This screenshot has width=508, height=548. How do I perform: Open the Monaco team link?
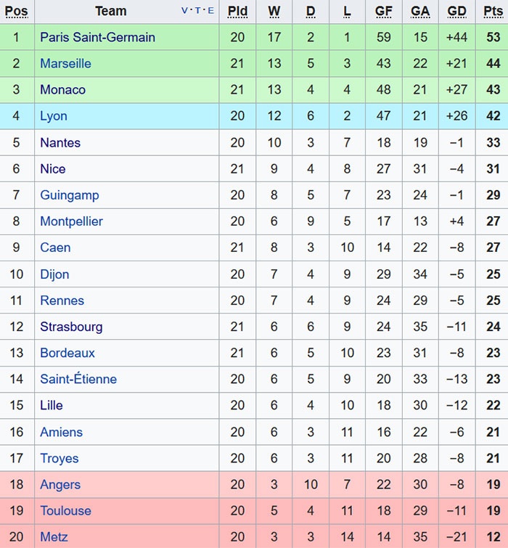pos(62,90)
